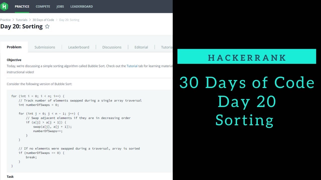Click the '30 Days of Code' title text
321x180 pixels.
point(247,82)
